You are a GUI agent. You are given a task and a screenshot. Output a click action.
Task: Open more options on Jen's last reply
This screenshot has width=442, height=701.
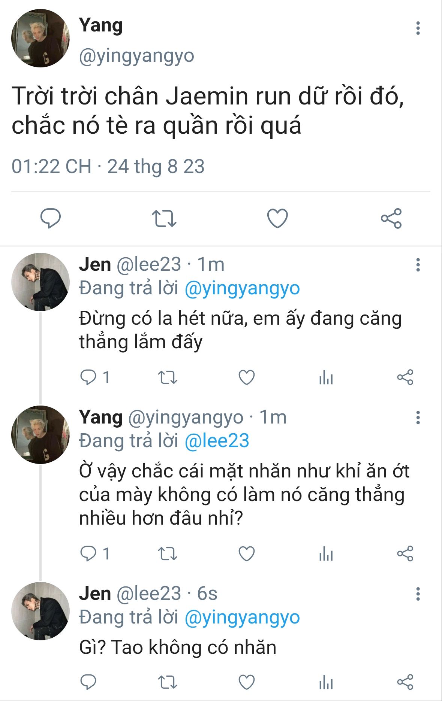418,594
